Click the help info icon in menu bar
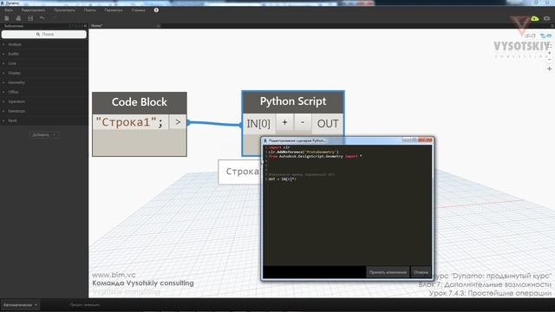The height and width of the screenshot is (312, 555). tap(156, 10)
